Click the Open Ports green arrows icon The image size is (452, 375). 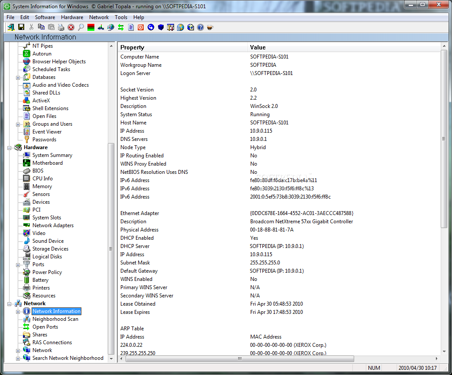pos(26,327)
